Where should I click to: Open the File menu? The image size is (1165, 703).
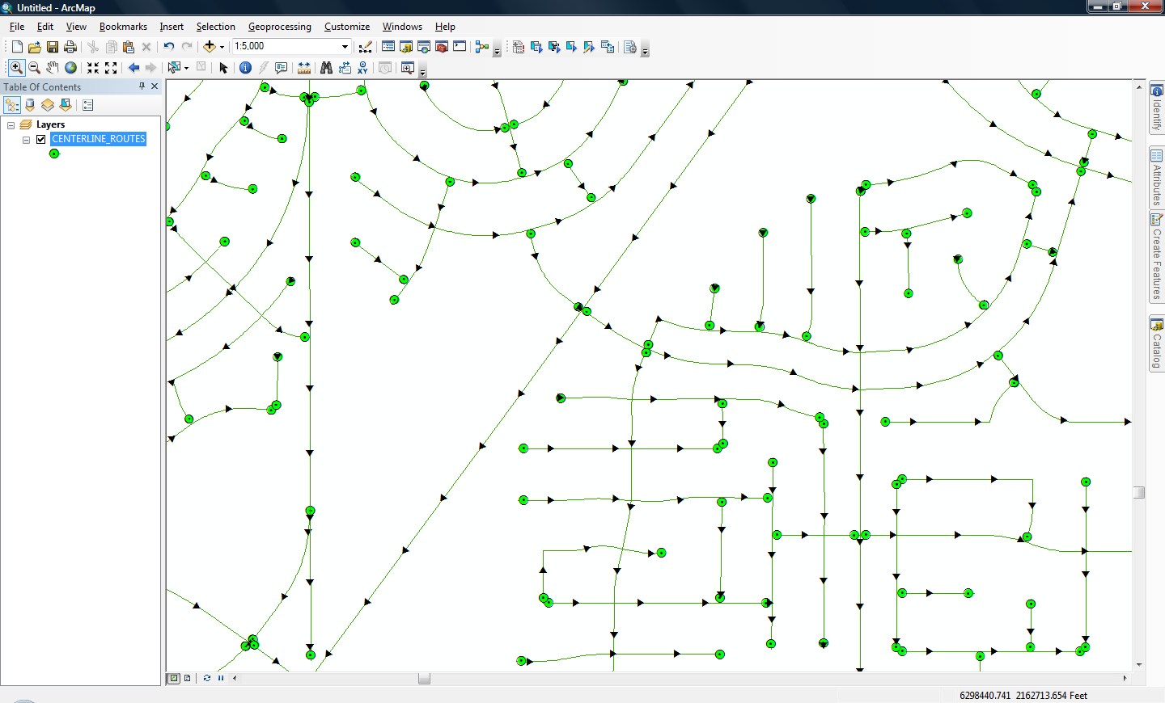pos(17,27)
